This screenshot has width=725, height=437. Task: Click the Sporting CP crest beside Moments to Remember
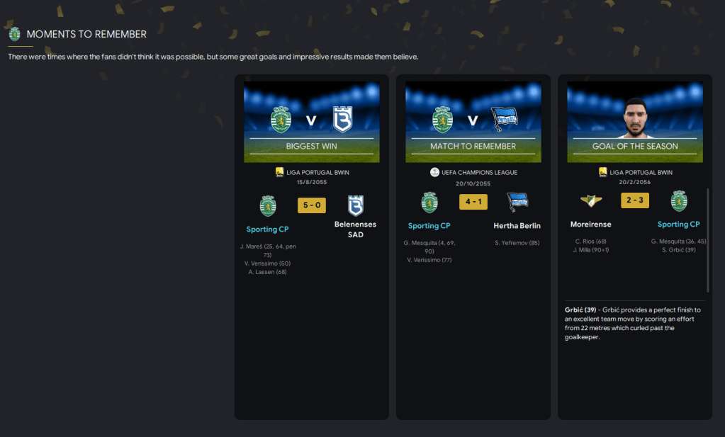(x=15, y=34)
